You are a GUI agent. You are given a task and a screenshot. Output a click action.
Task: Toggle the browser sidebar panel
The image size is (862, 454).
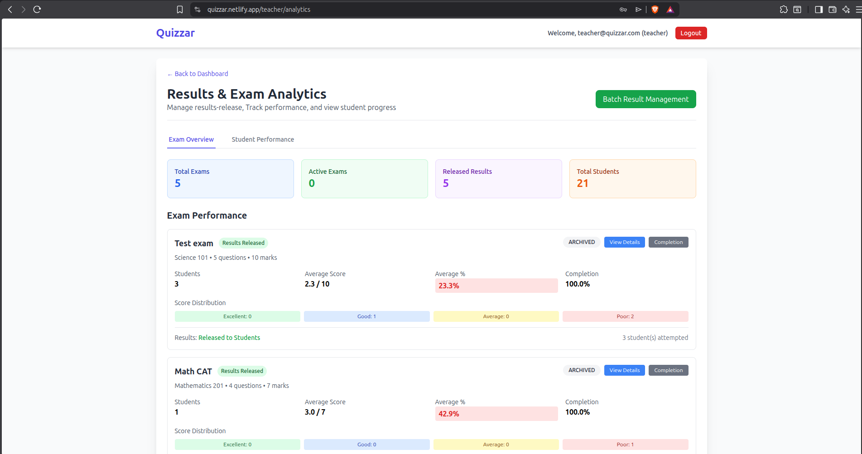[819, 10]
